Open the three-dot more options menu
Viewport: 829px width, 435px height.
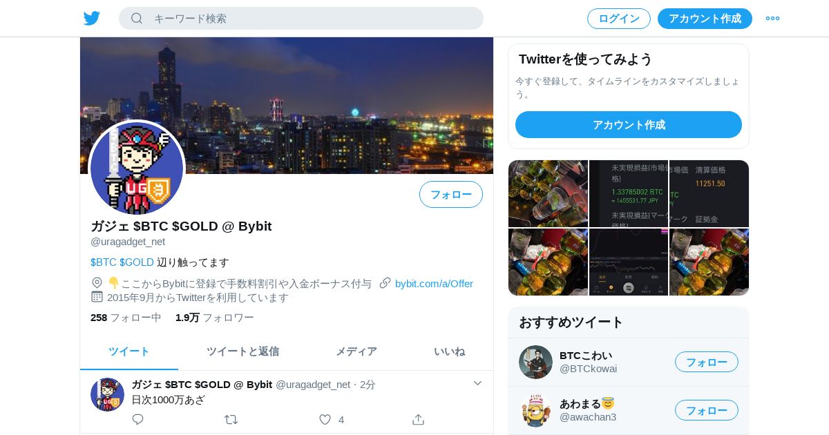(x=772, y=18)
